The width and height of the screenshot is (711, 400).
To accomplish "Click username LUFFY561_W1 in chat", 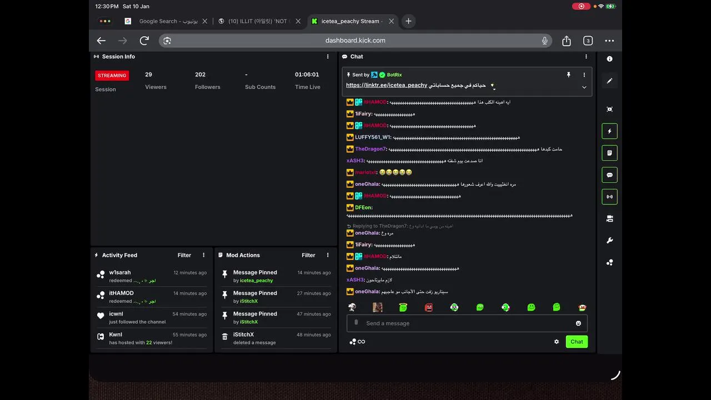I will (x=373, y=137).
